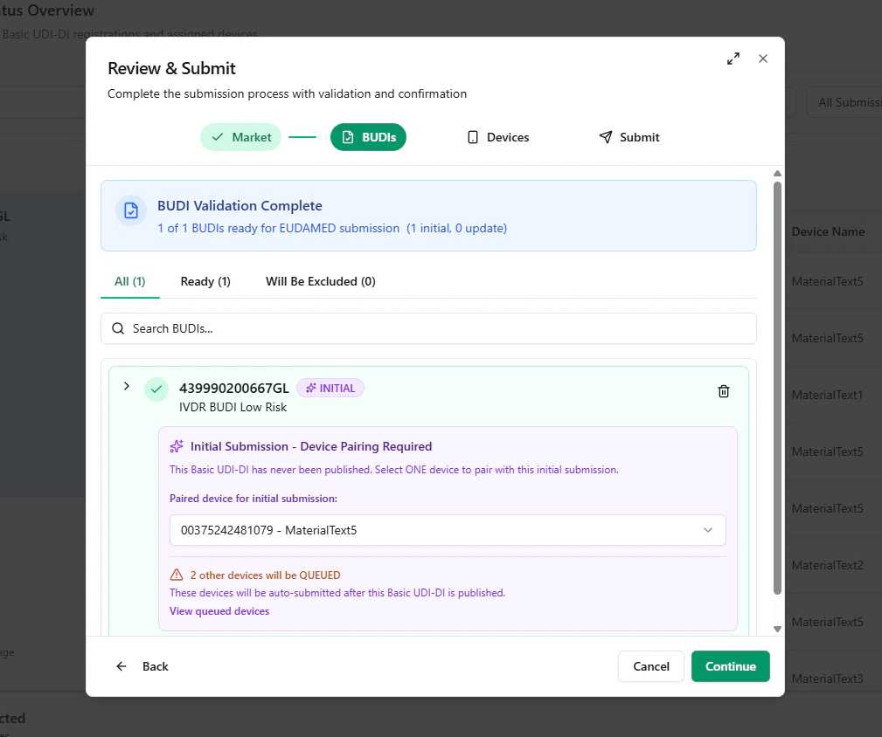Screen dimensions: 882x737
Task: Click the BUDIs step icon in the stepper
Action: tap(348, 137)
